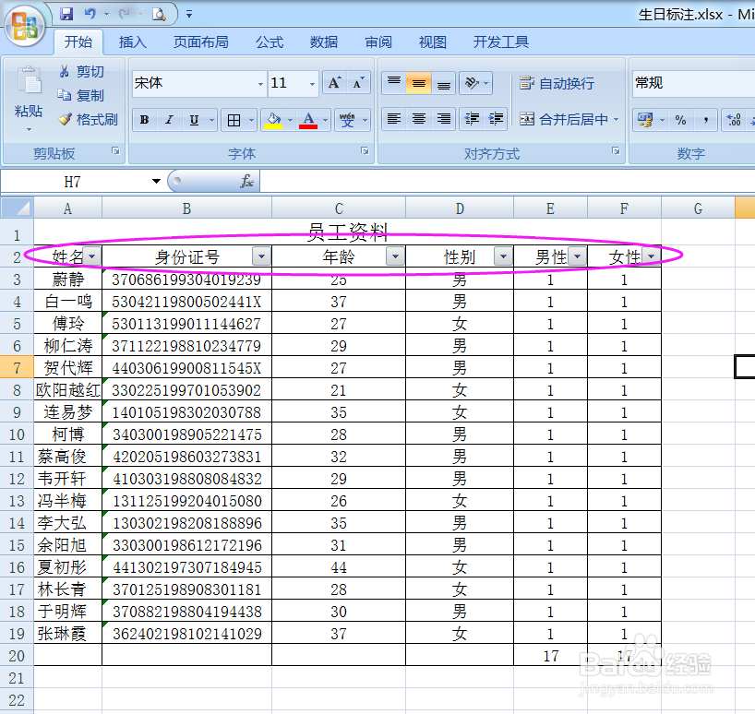Open the 女性 filter dropdown
Image resolution: width=755 pixels, height=714 pixels.
pos(651,256)
